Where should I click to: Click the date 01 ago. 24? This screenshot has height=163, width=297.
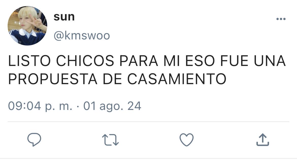(x=112, y=106)
